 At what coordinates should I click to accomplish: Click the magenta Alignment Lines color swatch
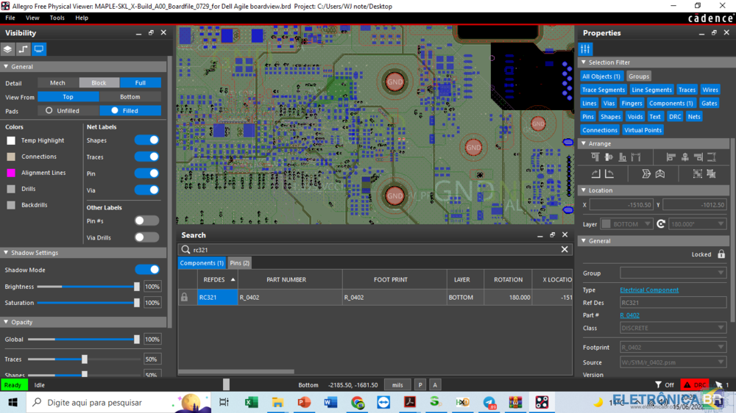pos(11,173)
